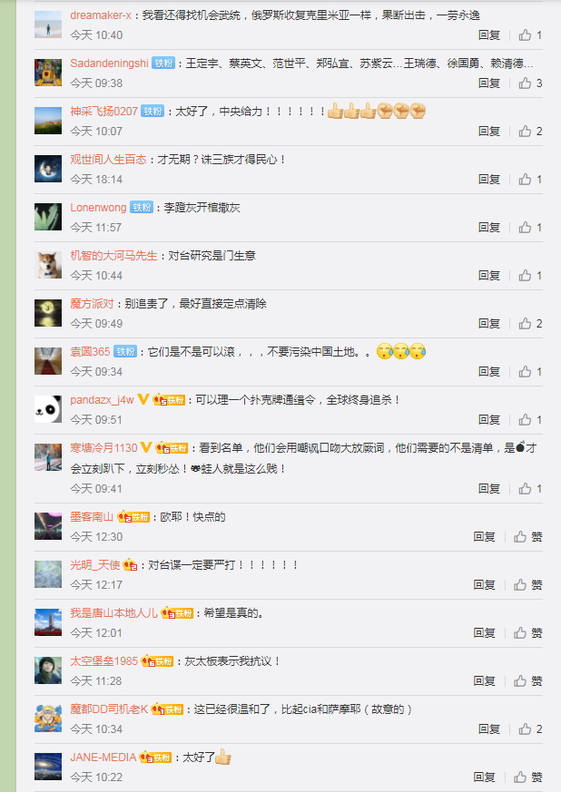Open 寒塘冷月1130's user profile link
The width and height of the screenshot is (561, 792).
click(x=103, y=448)
